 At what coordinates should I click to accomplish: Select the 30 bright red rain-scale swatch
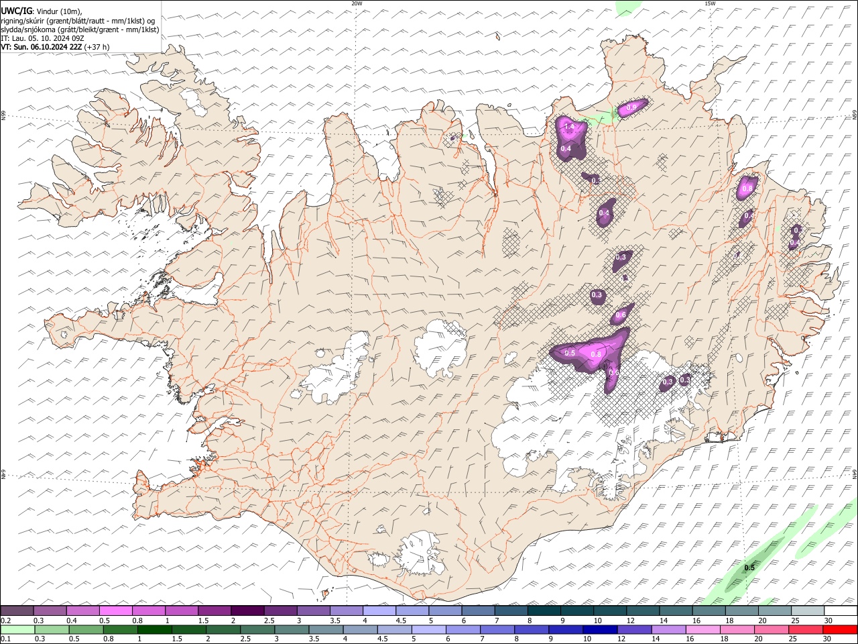pos(839,629)
